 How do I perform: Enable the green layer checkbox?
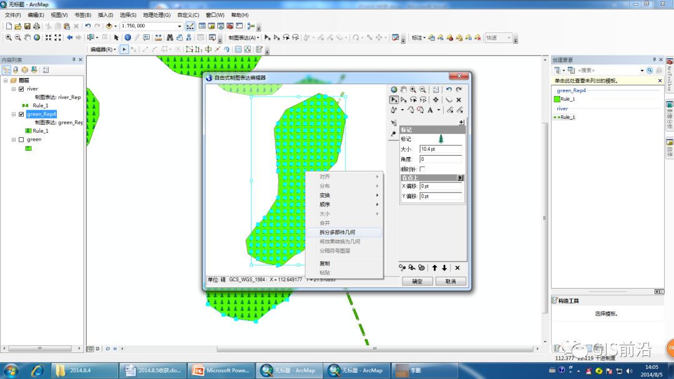pyautogui.click(x=21, y=140)
